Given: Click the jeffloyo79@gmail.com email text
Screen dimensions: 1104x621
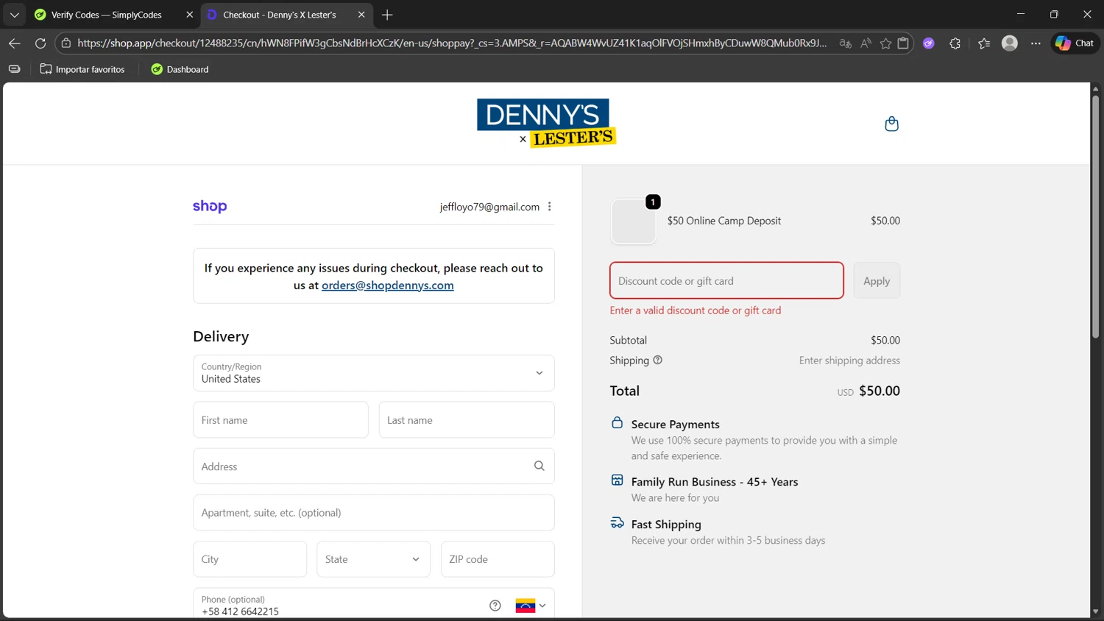Looking at the screenshot, I should pos(489,207).
